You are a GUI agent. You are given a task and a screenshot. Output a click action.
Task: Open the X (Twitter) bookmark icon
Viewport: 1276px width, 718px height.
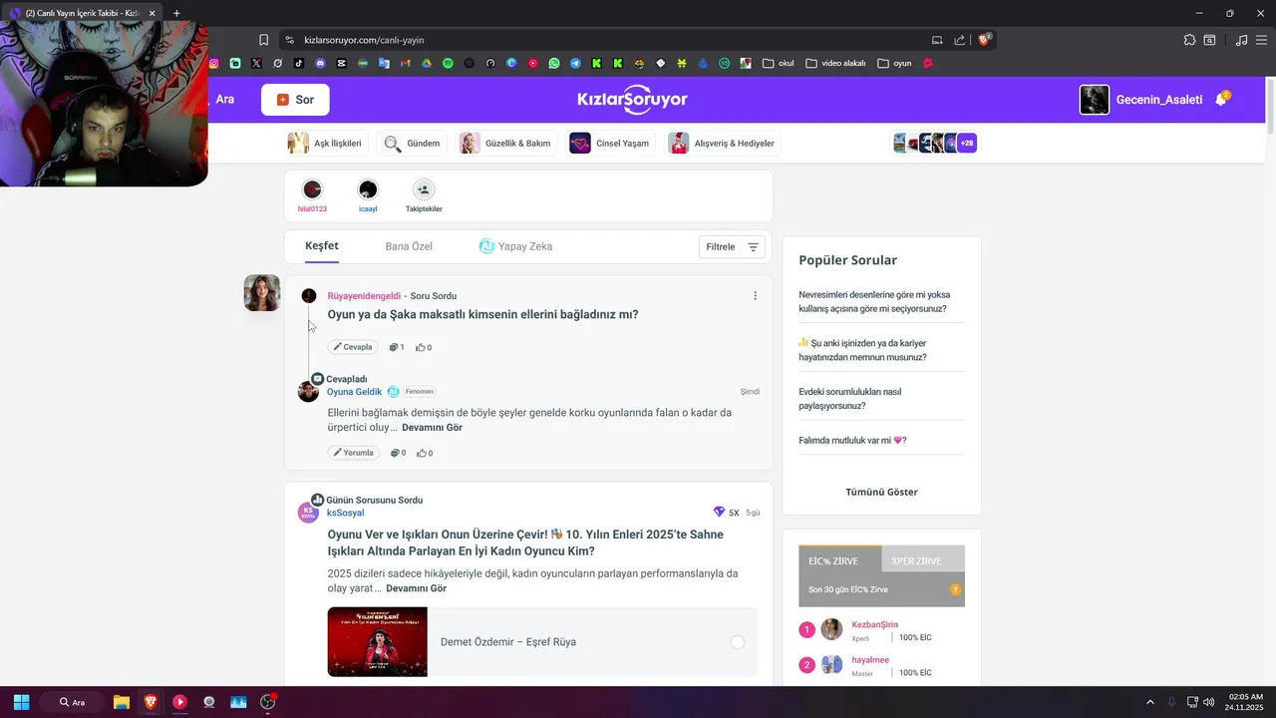pyautogui.click(x=256, y=63)
